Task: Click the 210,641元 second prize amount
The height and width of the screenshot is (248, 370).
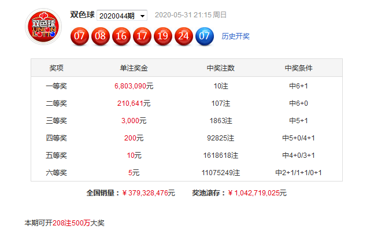Action: coord(134,103)
